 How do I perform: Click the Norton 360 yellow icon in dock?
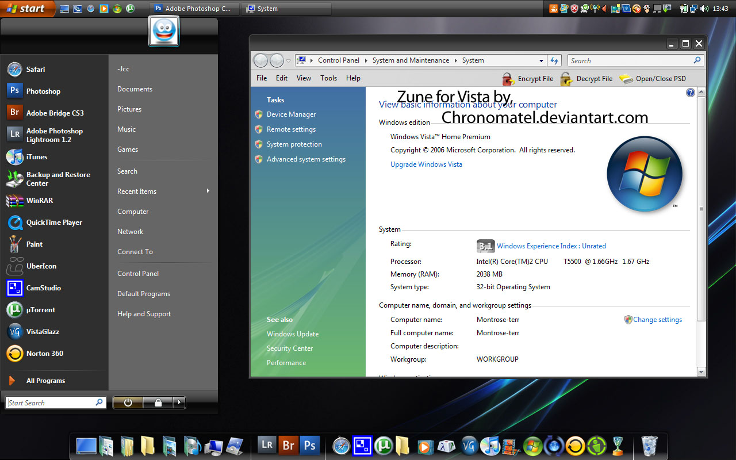point(575,446)
